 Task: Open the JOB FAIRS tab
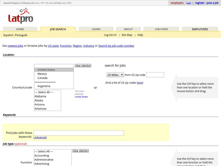point(161,29)
